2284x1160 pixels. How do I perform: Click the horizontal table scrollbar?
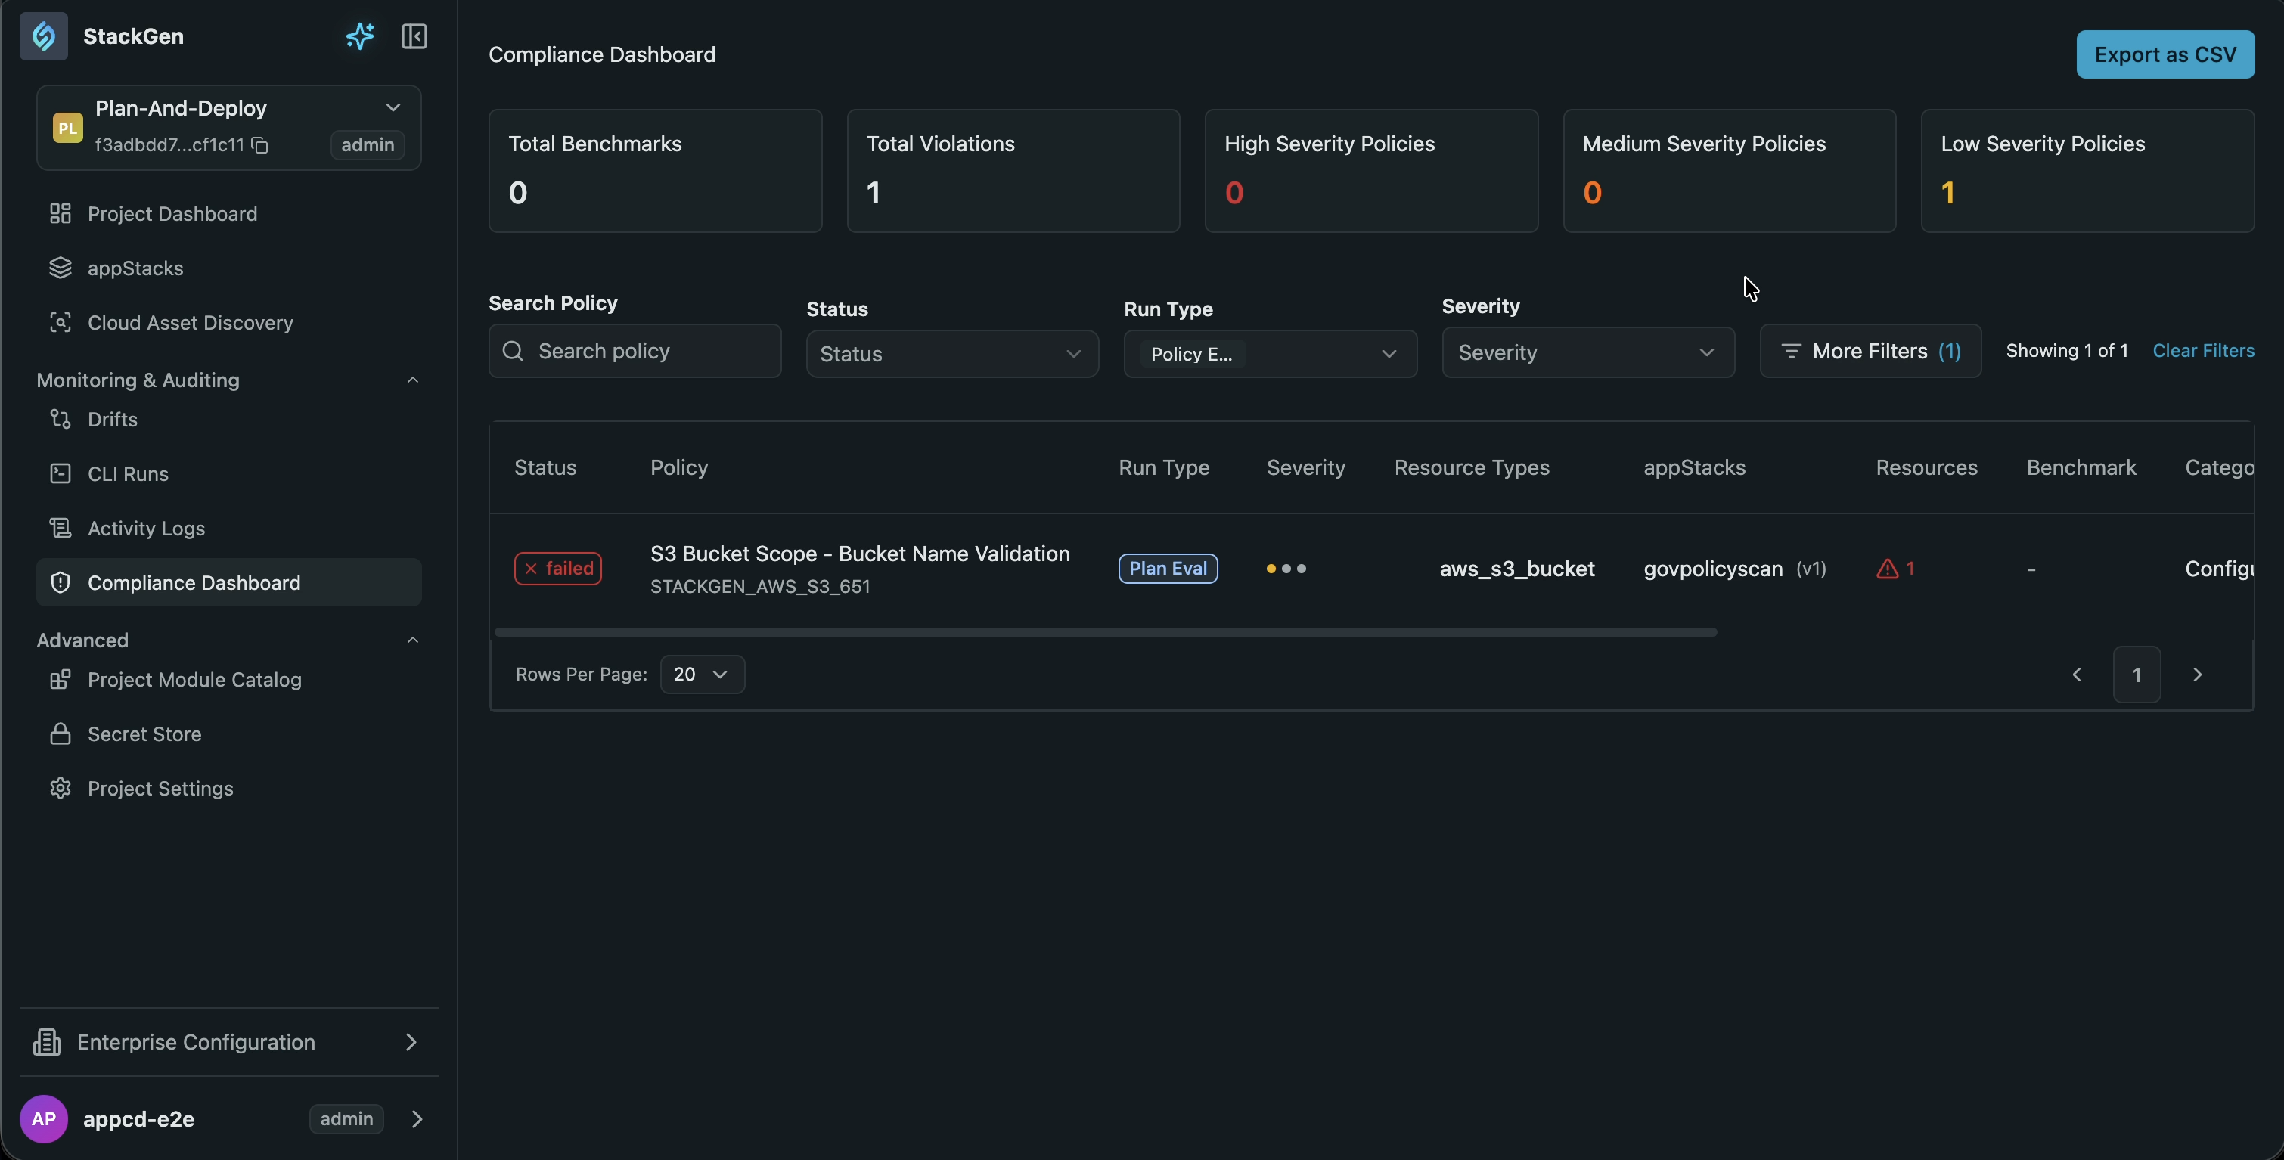click(x=1106, y=632)
